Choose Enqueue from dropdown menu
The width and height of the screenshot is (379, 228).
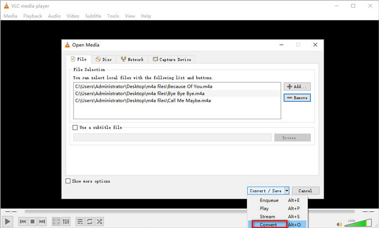coord(278,200)
